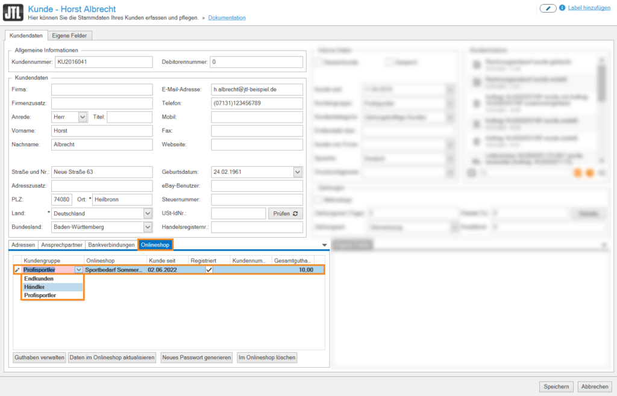Open the Bankverbindungen tab
The image size is (617, 396).
click(111, 245)
